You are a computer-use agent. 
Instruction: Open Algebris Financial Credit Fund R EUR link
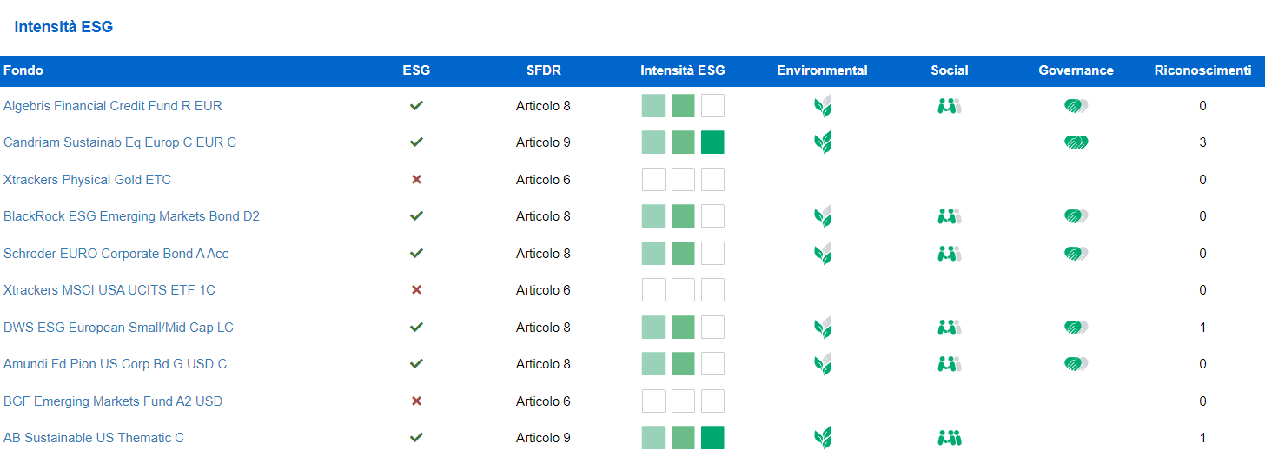click(113, 106)
